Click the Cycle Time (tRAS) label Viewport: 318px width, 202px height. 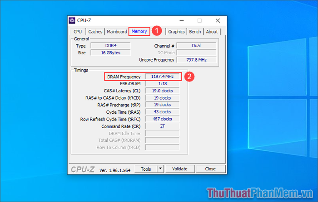pyautogui.click(x=123, y=112)
